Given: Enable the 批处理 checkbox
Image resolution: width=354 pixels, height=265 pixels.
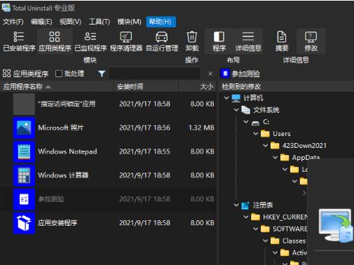Looking at the screenshot, I should click(x=59, y=74).
